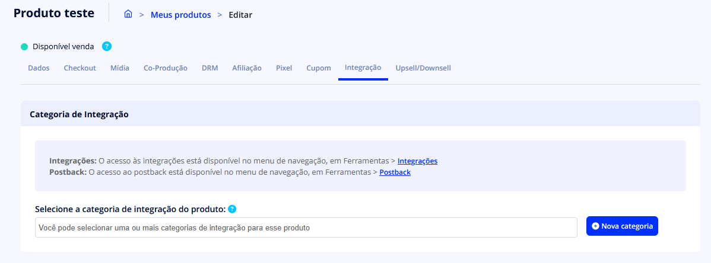Go to the Cupom tab
This screenshot has width=711, height=263.
tap(319, 68)
